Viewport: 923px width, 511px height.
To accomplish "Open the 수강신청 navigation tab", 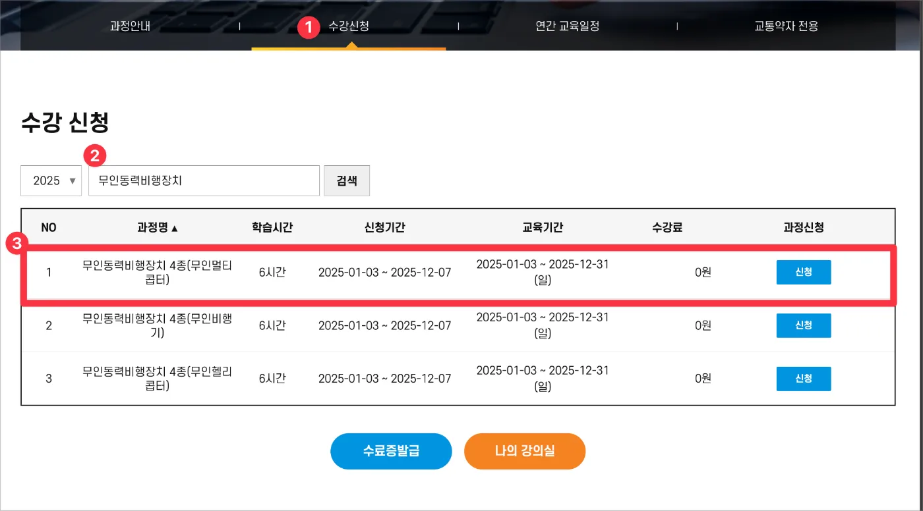I will click(348, 26).
